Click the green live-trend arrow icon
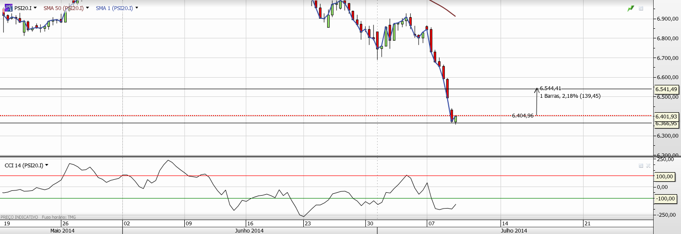681x234 pixels. tap(631, 8)
